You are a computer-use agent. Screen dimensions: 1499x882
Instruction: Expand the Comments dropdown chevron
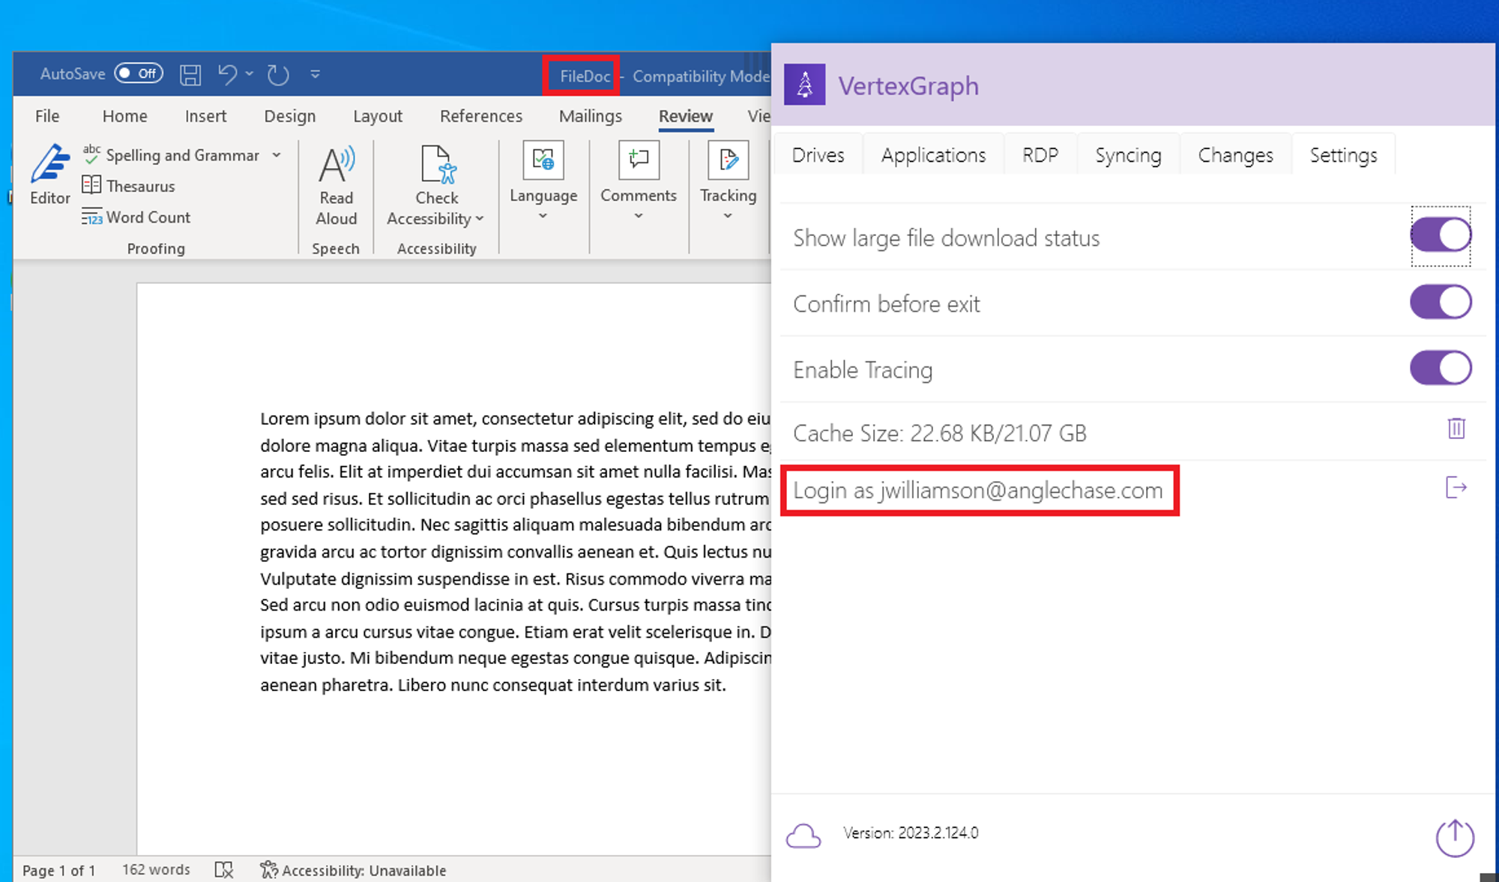coord(639,217)
